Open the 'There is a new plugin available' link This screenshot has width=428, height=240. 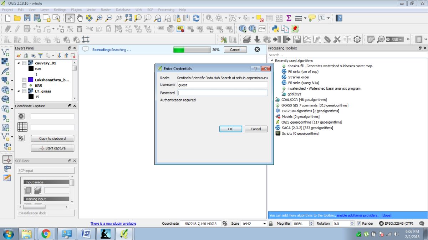113,224
